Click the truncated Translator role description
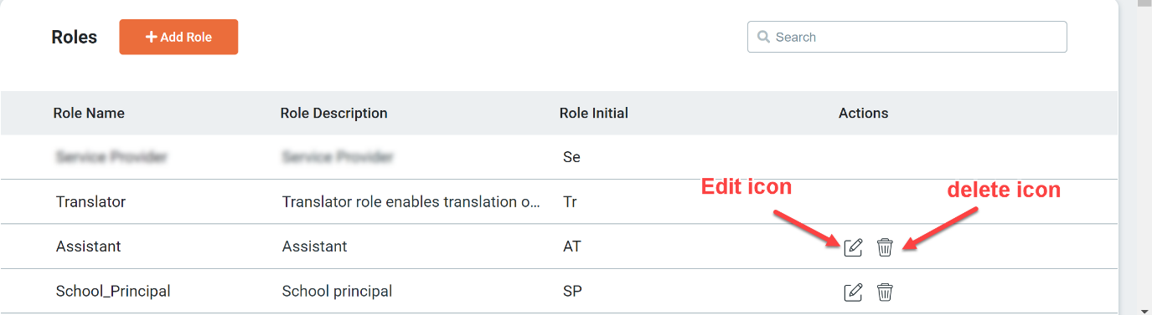The width and height of the screenshot is (1152, 315). pyautogui.click(x=411, y=202)
